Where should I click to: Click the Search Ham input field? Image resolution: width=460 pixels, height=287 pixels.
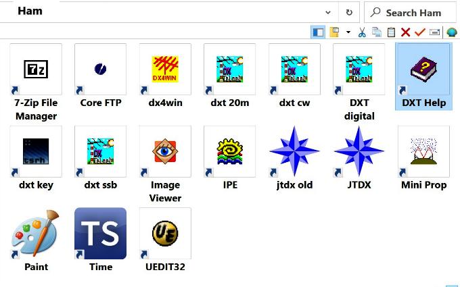[410, 13]
